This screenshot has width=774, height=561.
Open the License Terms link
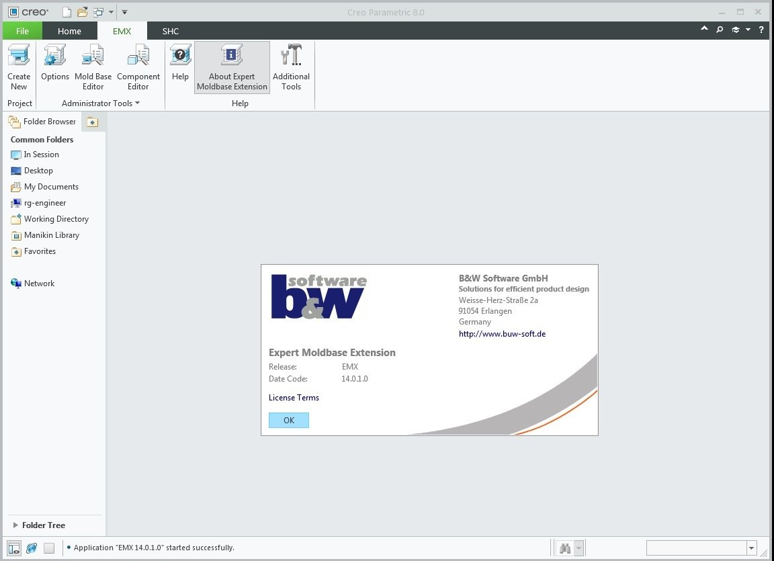(294, 398)
